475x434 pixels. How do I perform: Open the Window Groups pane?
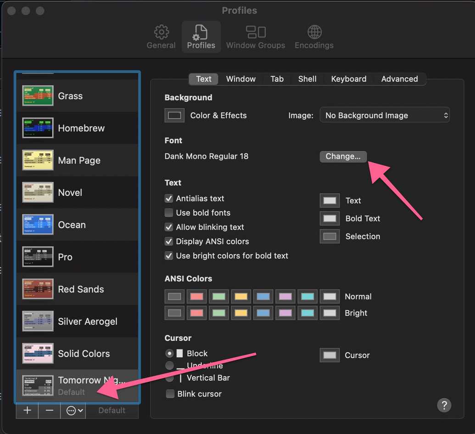coord(255,37)
